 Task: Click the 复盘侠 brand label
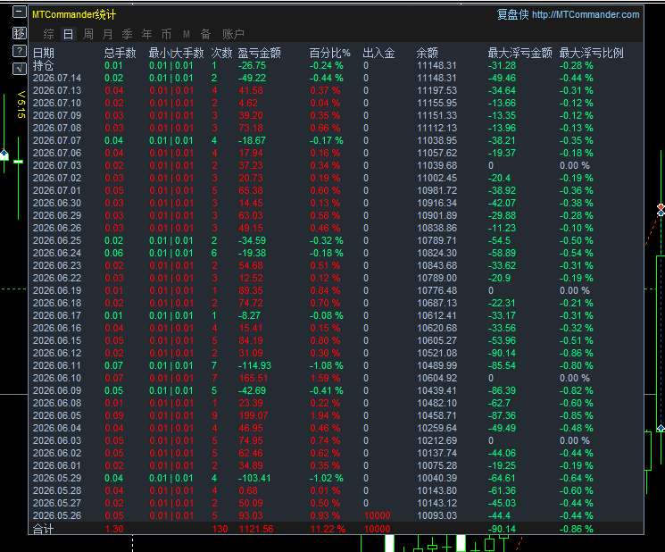click(x=512, y=14)
